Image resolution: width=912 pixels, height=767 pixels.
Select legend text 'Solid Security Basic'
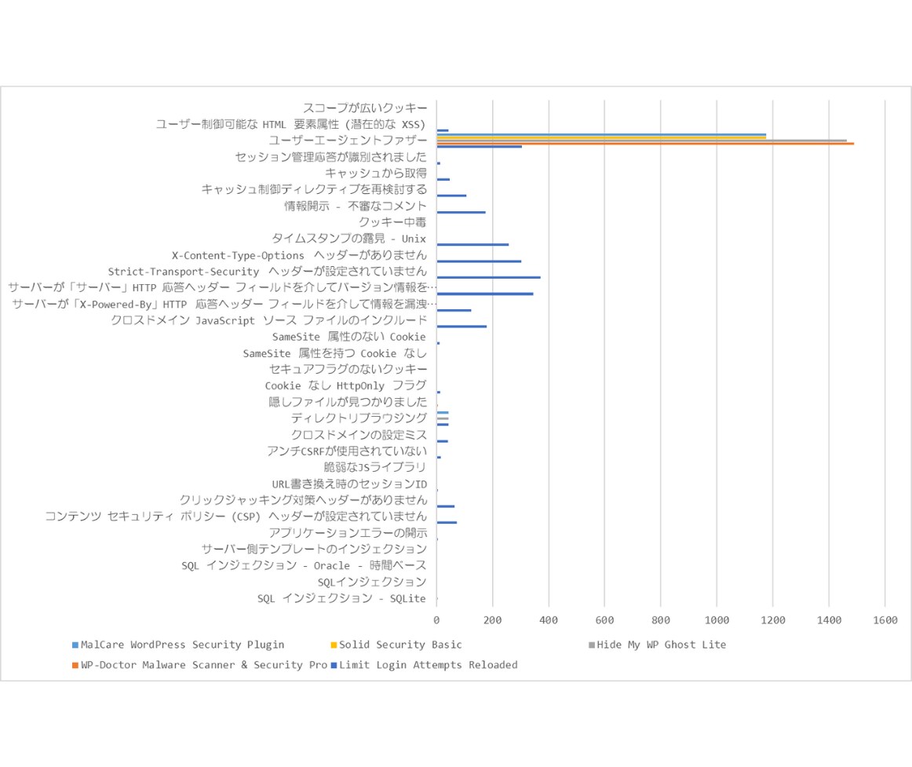point(400,645)
